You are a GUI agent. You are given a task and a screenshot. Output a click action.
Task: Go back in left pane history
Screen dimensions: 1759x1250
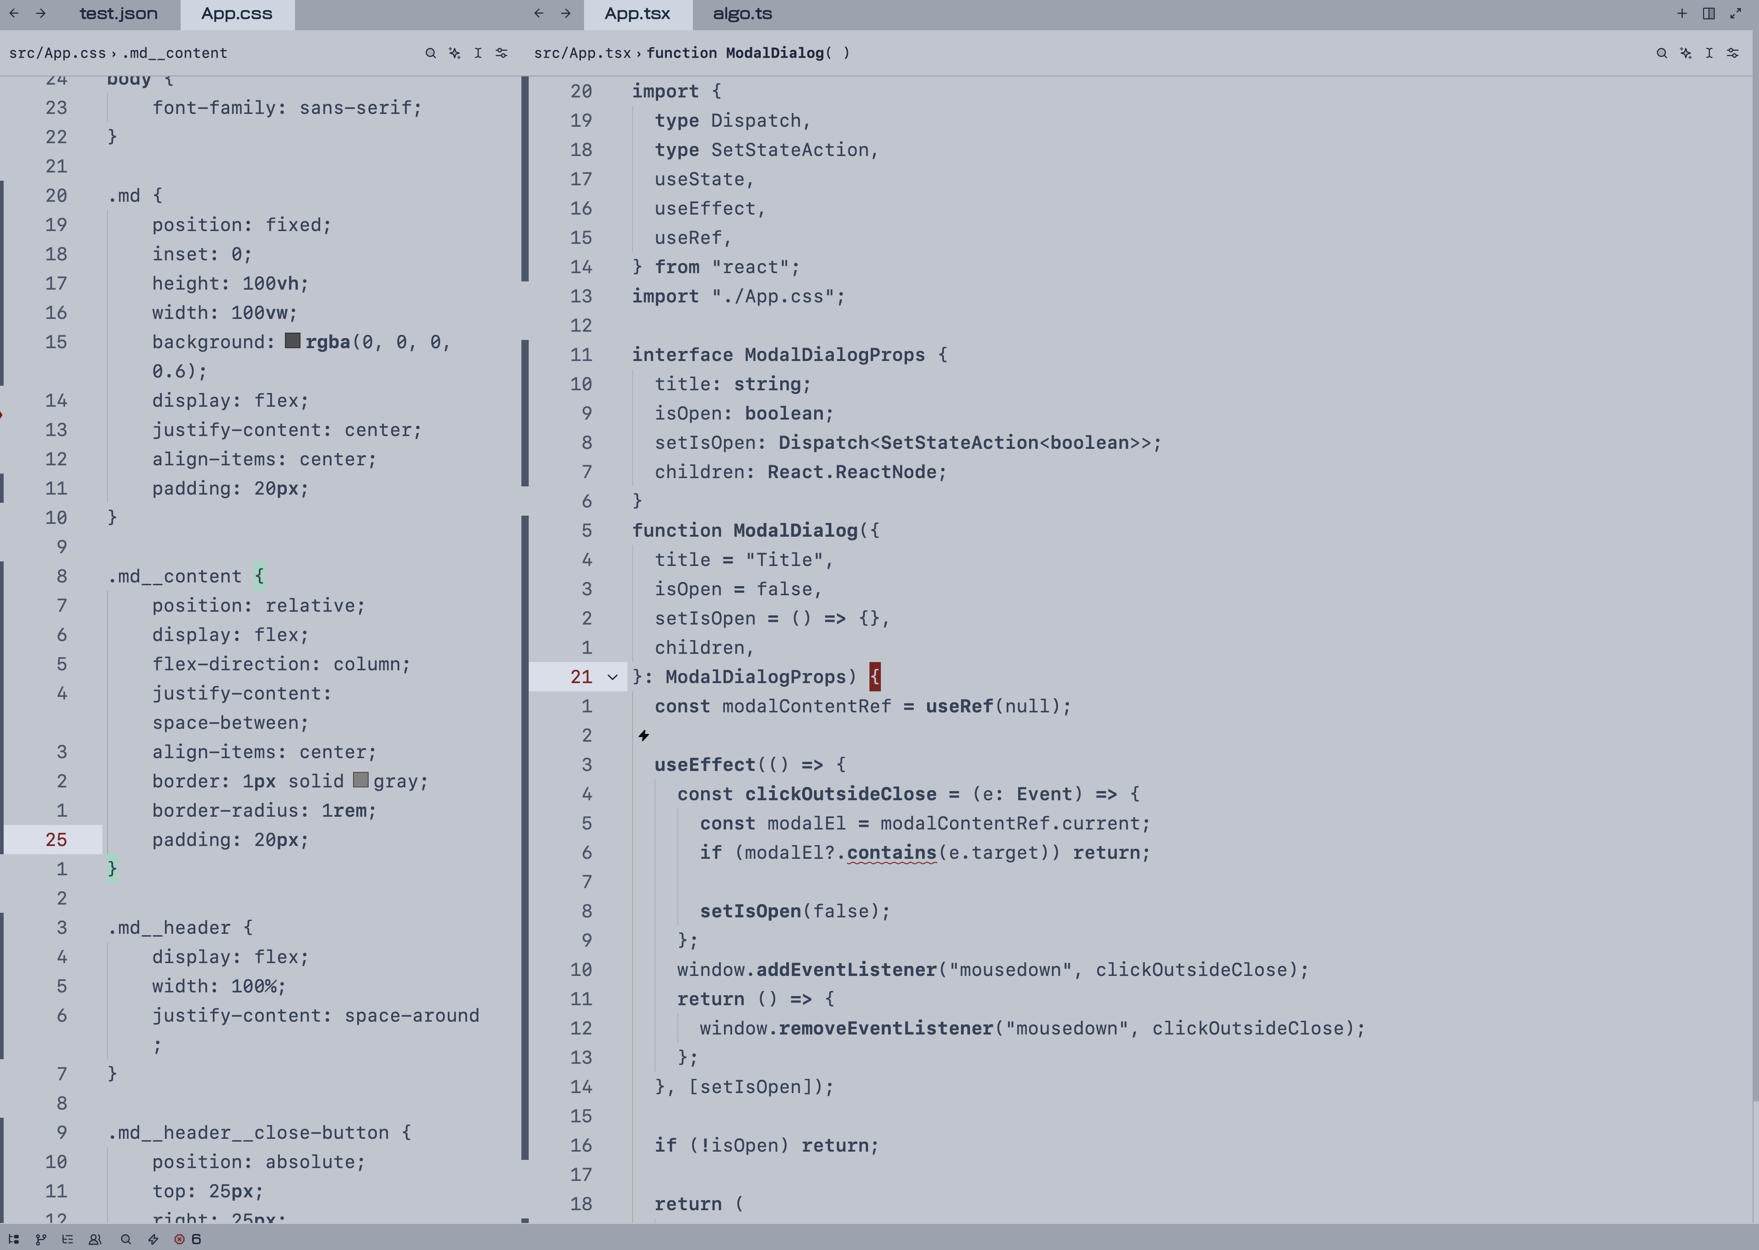click(14, 13)
